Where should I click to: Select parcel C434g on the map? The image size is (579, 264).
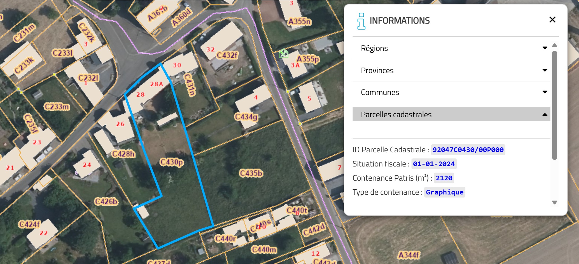[246, 117]
